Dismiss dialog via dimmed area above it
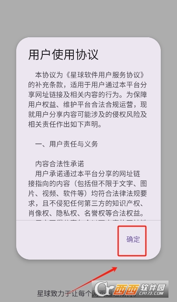Viewport: 177px width, 302px height. (88, 18)
